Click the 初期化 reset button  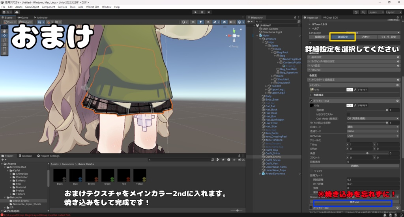coord(355,166)
